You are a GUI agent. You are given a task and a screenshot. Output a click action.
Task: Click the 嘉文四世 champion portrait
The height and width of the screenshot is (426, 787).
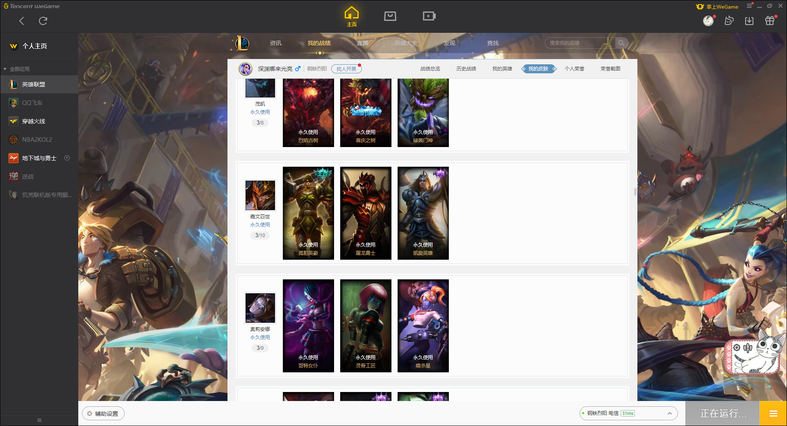pos(260,195)
